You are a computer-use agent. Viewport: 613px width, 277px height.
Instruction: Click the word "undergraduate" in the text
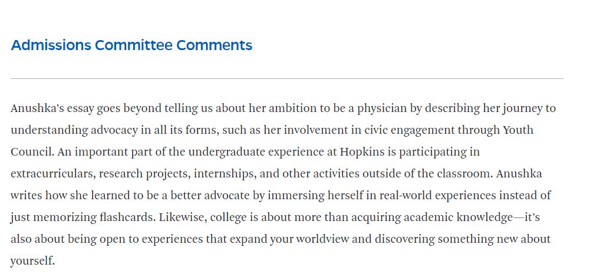click(228, 152)
